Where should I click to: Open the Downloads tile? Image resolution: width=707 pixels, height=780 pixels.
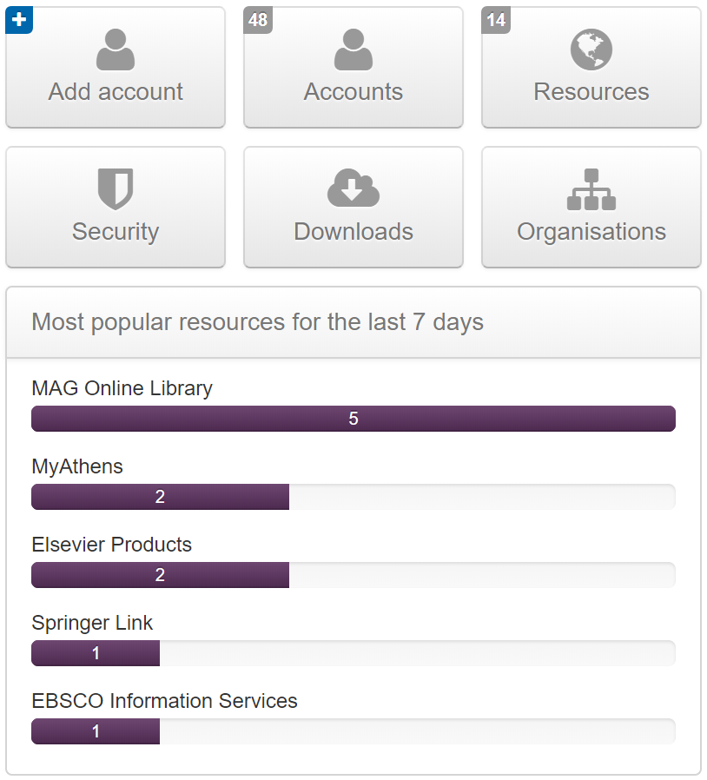tap(353, 207)
